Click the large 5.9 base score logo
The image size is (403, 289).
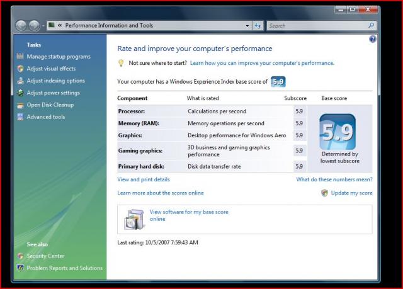(338, 132)
